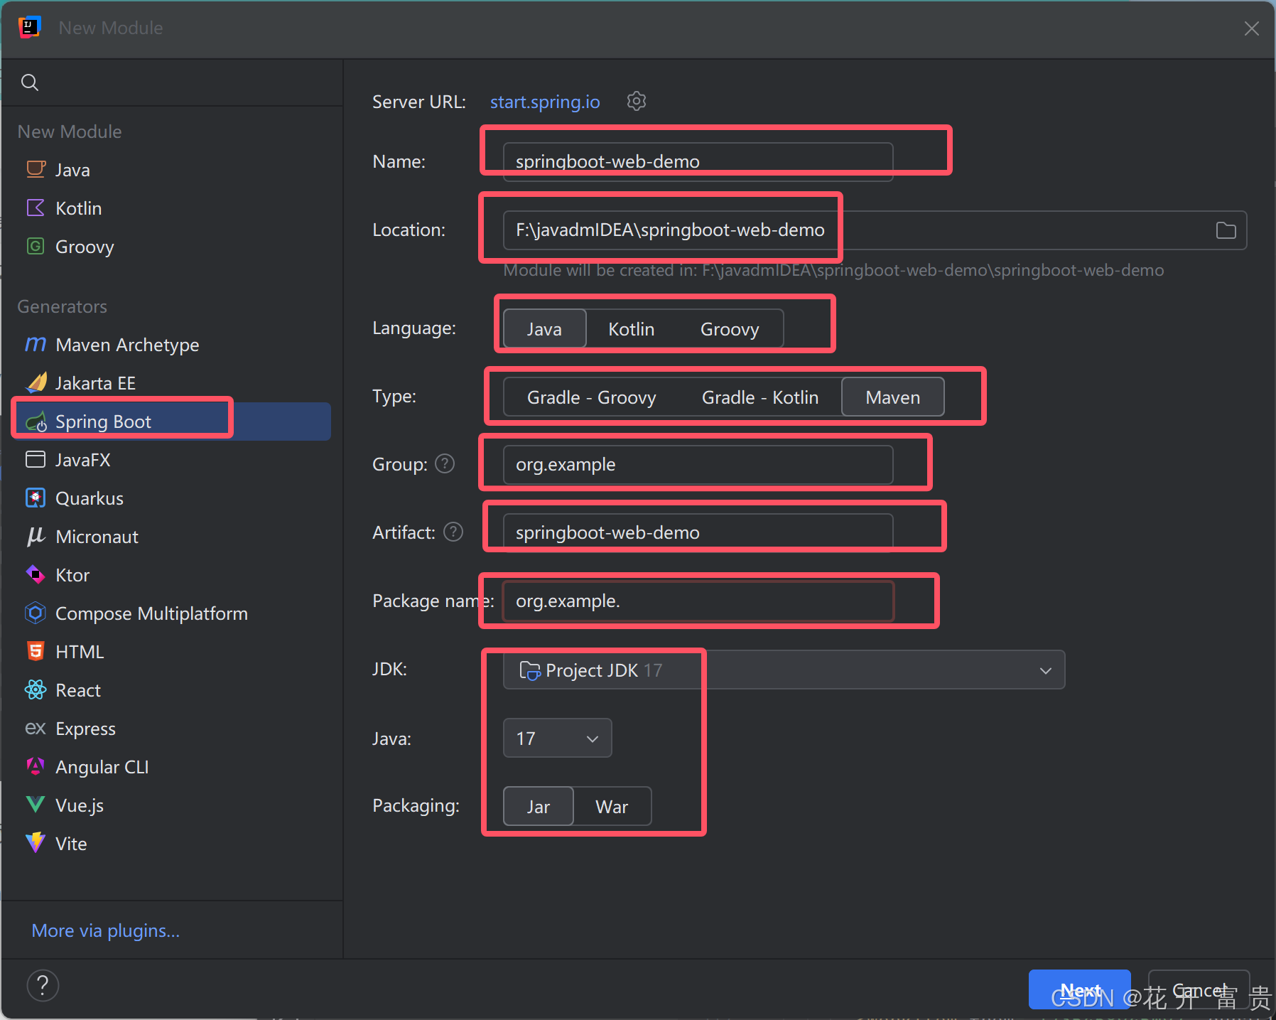Click the Jakarta EE sail icon

point(36,382)
